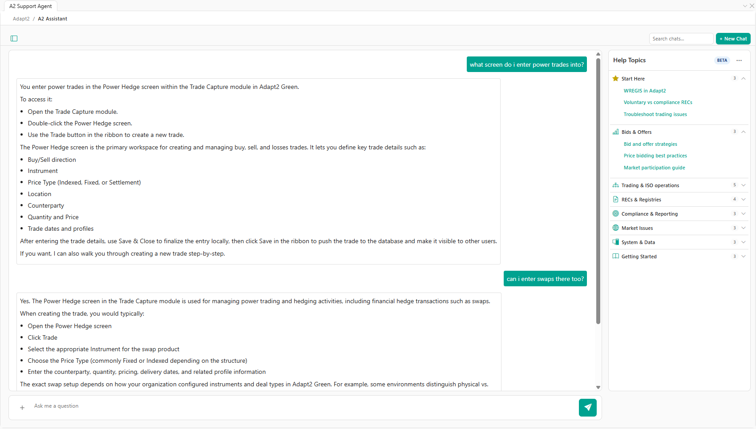Expand the Getting Started chevron
Viewport: 756px width, 429px height.
(x=744, y=256)
